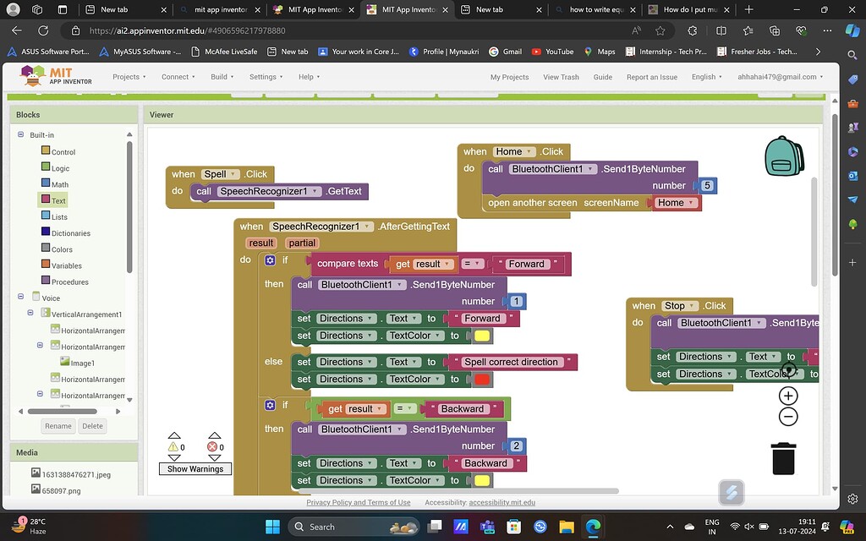
Task: Click the red error circle icon
Action: [x=213, y=446]
